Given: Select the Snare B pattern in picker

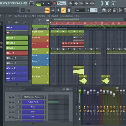Looking at the screenshot, I should coord(17,73).
